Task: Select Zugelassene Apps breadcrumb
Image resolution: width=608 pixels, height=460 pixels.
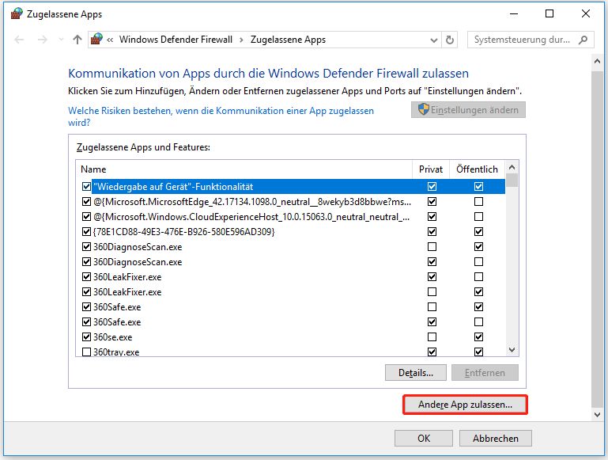Action: pyautogui.click(x=288, y=40)
